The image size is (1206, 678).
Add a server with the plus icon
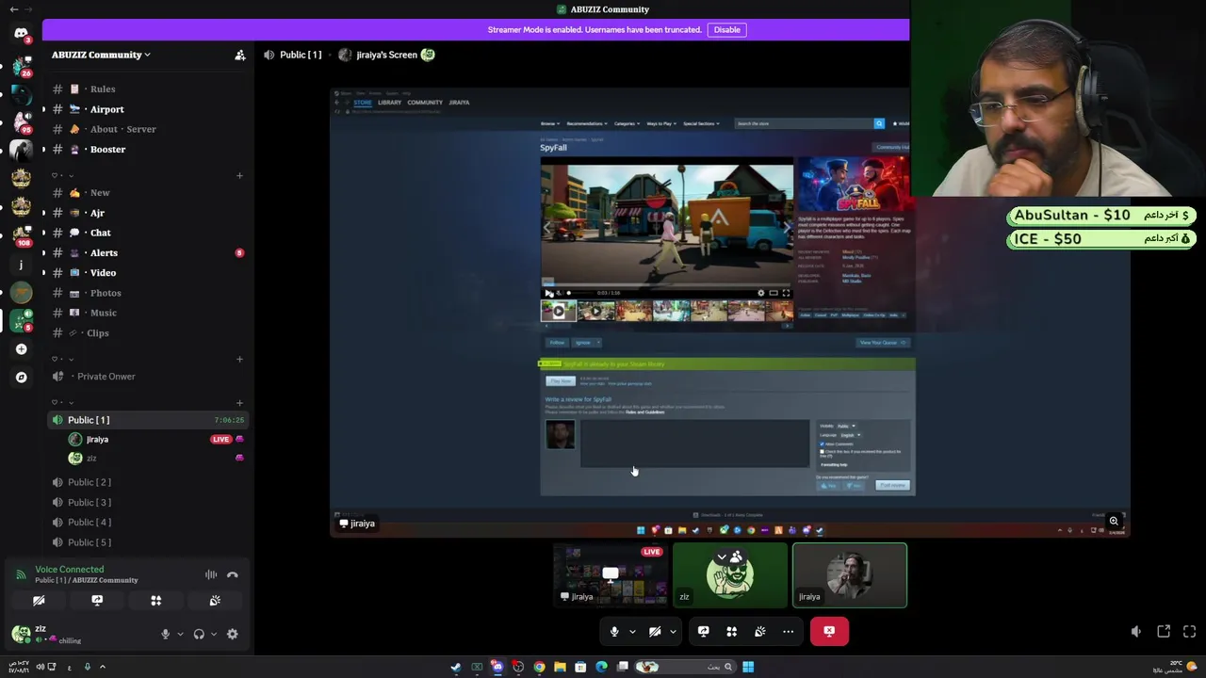21,349
